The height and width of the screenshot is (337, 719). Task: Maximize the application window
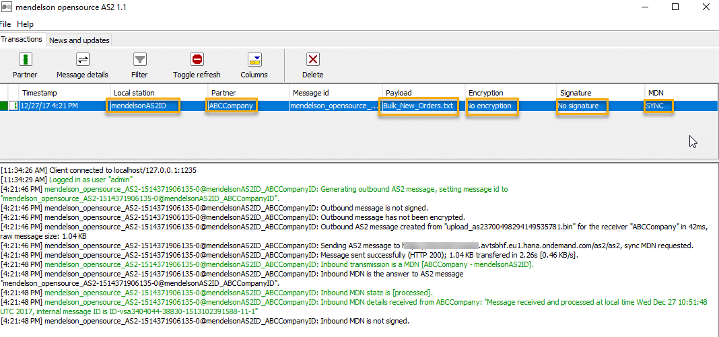pyautogui.click(x=675, y=7)
